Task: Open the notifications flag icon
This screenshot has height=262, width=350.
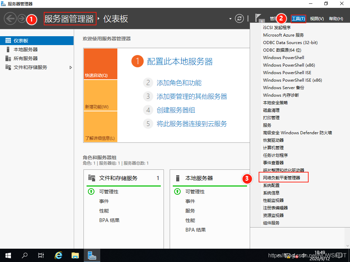Action: [x=259, y=18]
